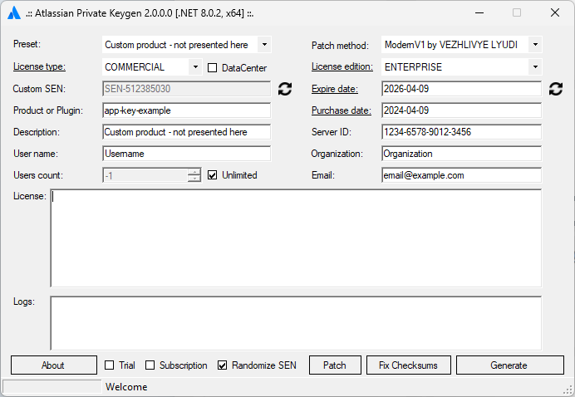Image resolution: width=575 pixels, height=397 pixels.
Task: Increase Users count with the spinner up arrow
Action: coord(194,172)
